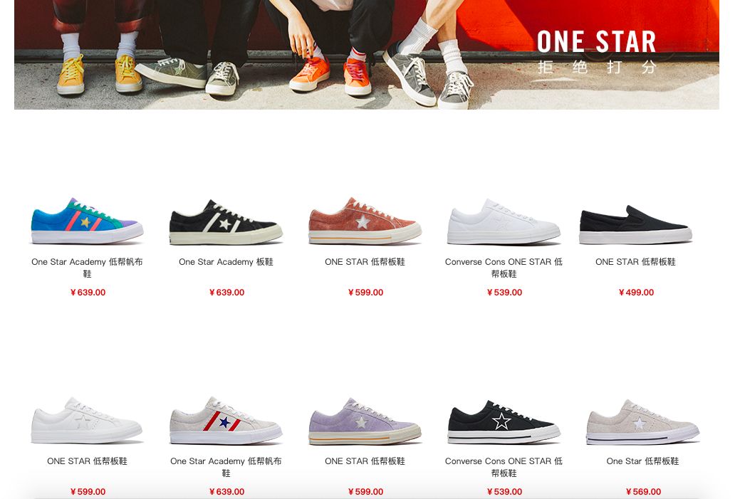
Task: Click the ¥639.00 price under black Academy shoe
Action: pos(226,293)
